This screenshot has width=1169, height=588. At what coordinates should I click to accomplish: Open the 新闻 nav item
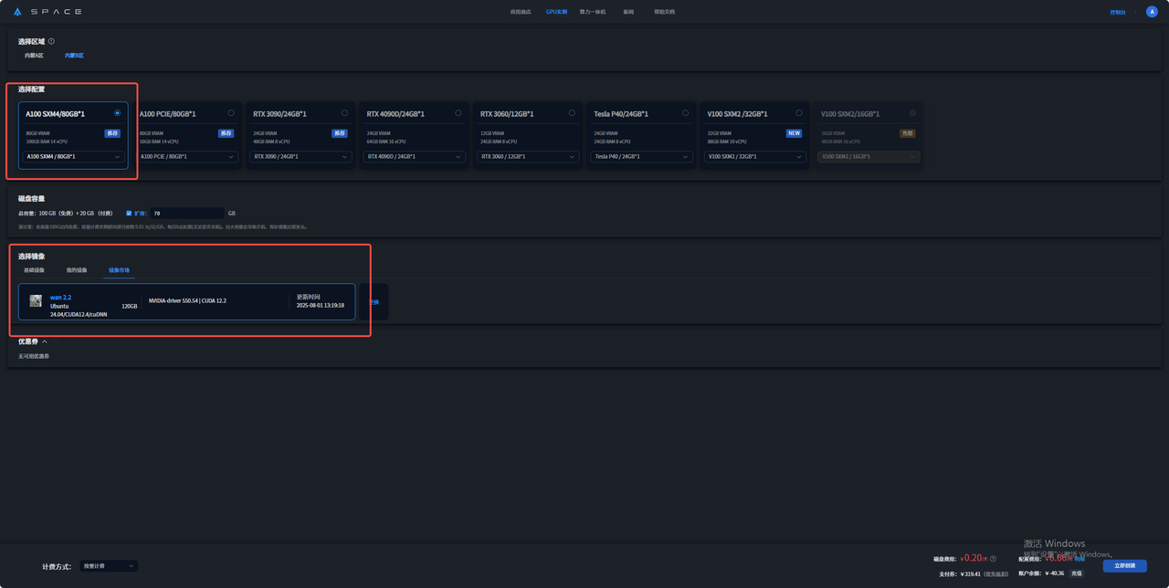pos(628,12)
